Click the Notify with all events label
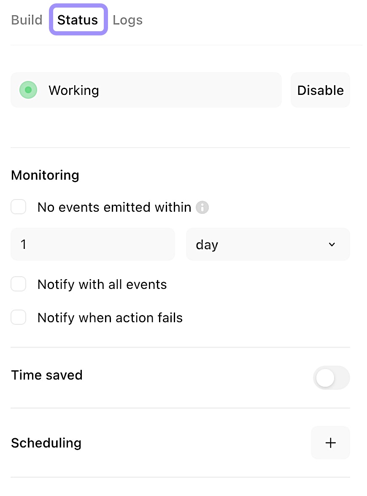 pos(102,284)
